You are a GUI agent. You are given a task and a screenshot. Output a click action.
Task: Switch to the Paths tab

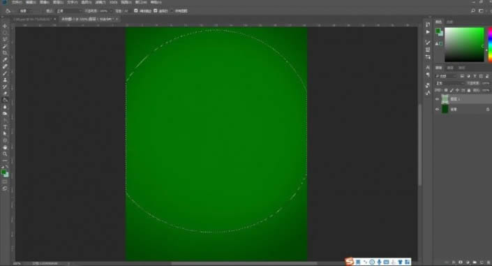click(x=461, y=68)
